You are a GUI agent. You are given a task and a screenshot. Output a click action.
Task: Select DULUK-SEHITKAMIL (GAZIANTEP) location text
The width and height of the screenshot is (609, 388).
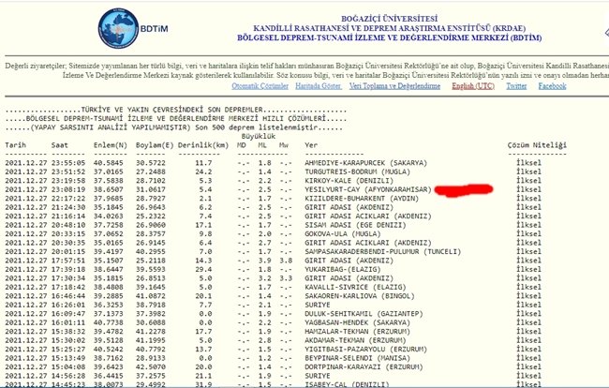coord(364,314)
